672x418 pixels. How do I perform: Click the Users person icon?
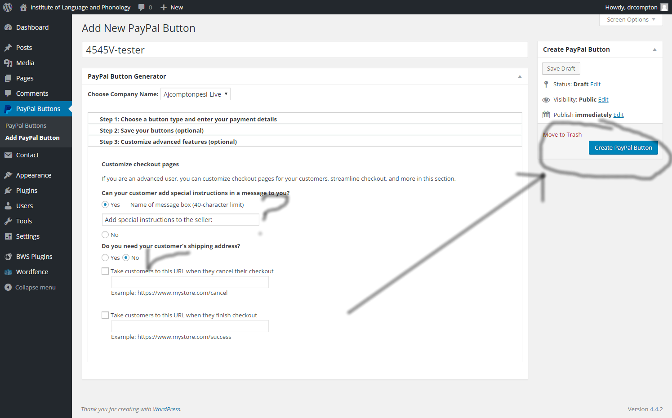pyautogui.click(x=8, y=206)
